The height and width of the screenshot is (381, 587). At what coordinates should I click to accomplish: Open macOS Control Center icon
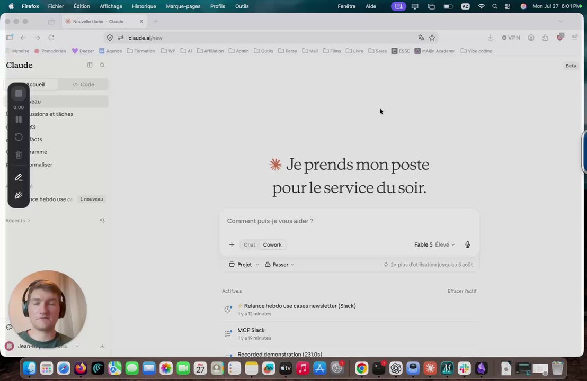507,6
